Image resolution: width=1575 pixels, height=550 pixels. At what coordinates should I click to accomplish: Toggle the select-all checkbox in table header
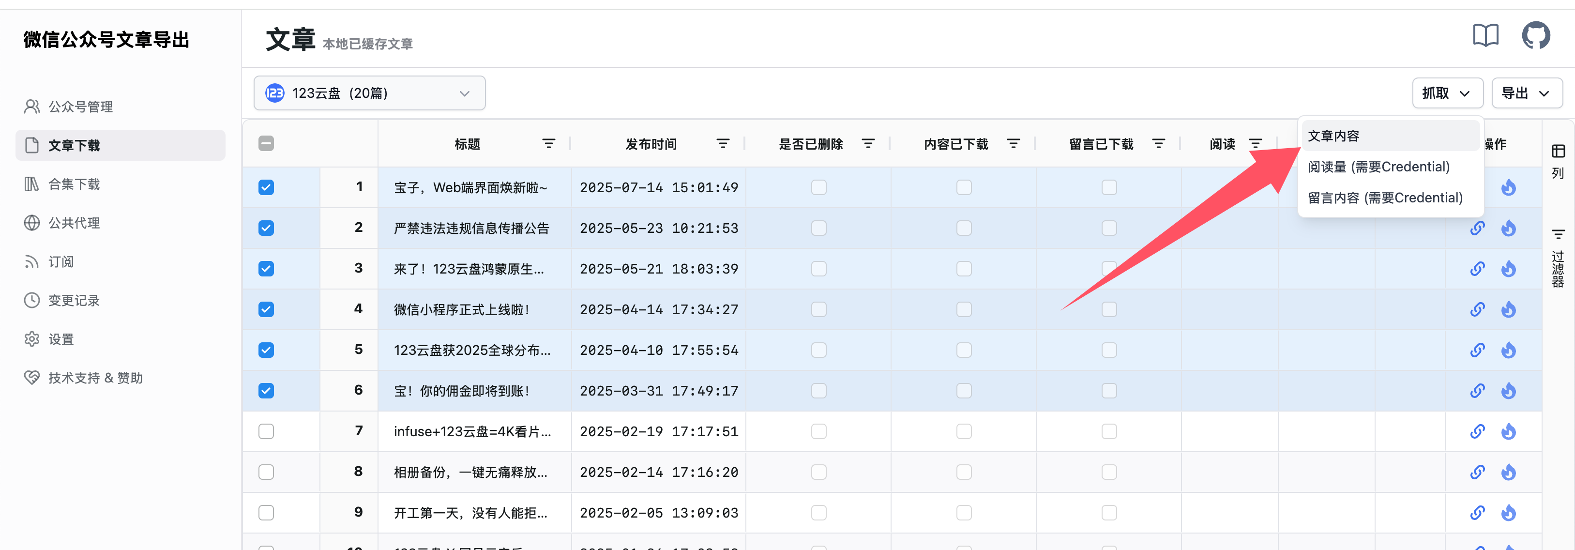click(266, 142)
